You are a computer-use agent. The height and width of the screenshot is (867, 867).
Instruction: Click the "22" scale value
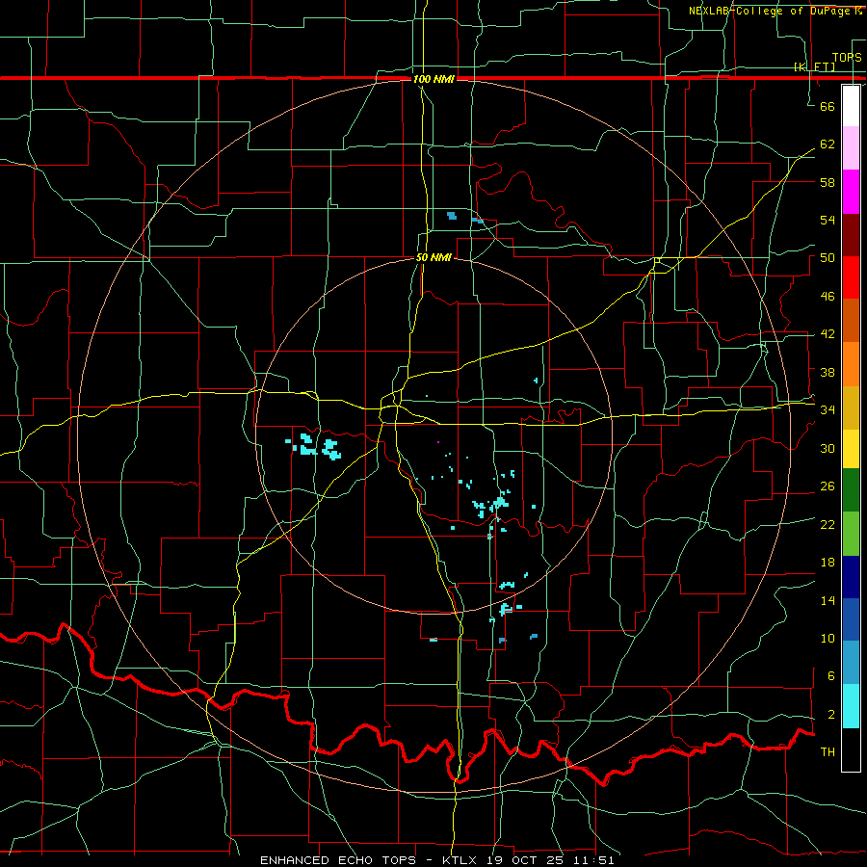pyautogui.click(x=828, y=524)
